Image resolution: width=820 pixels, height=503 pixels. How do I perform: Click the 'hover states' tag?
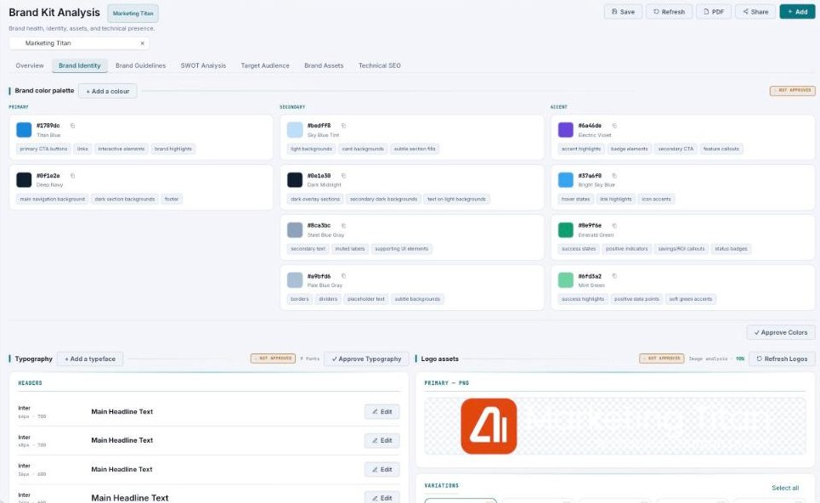tap(576, 199)
